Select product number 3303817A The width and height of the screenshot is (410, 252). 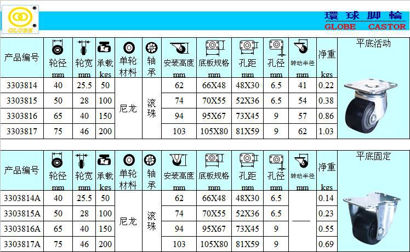(24, 244)
